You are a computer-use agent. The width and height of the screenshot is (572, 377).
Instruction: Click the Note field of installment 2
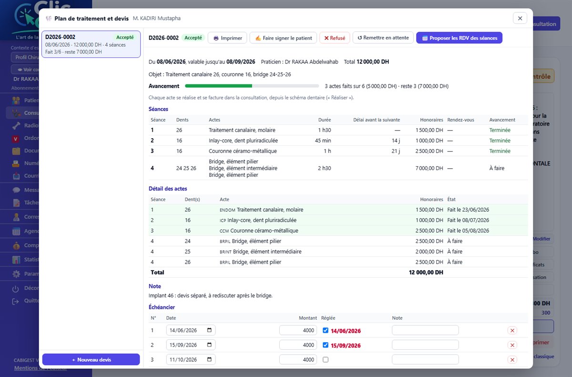click(425, 345)
